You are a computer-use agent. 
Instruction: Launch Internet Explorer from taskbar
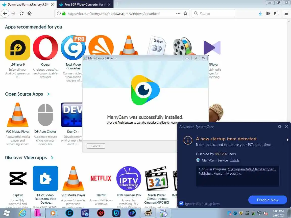pos(23,213)
